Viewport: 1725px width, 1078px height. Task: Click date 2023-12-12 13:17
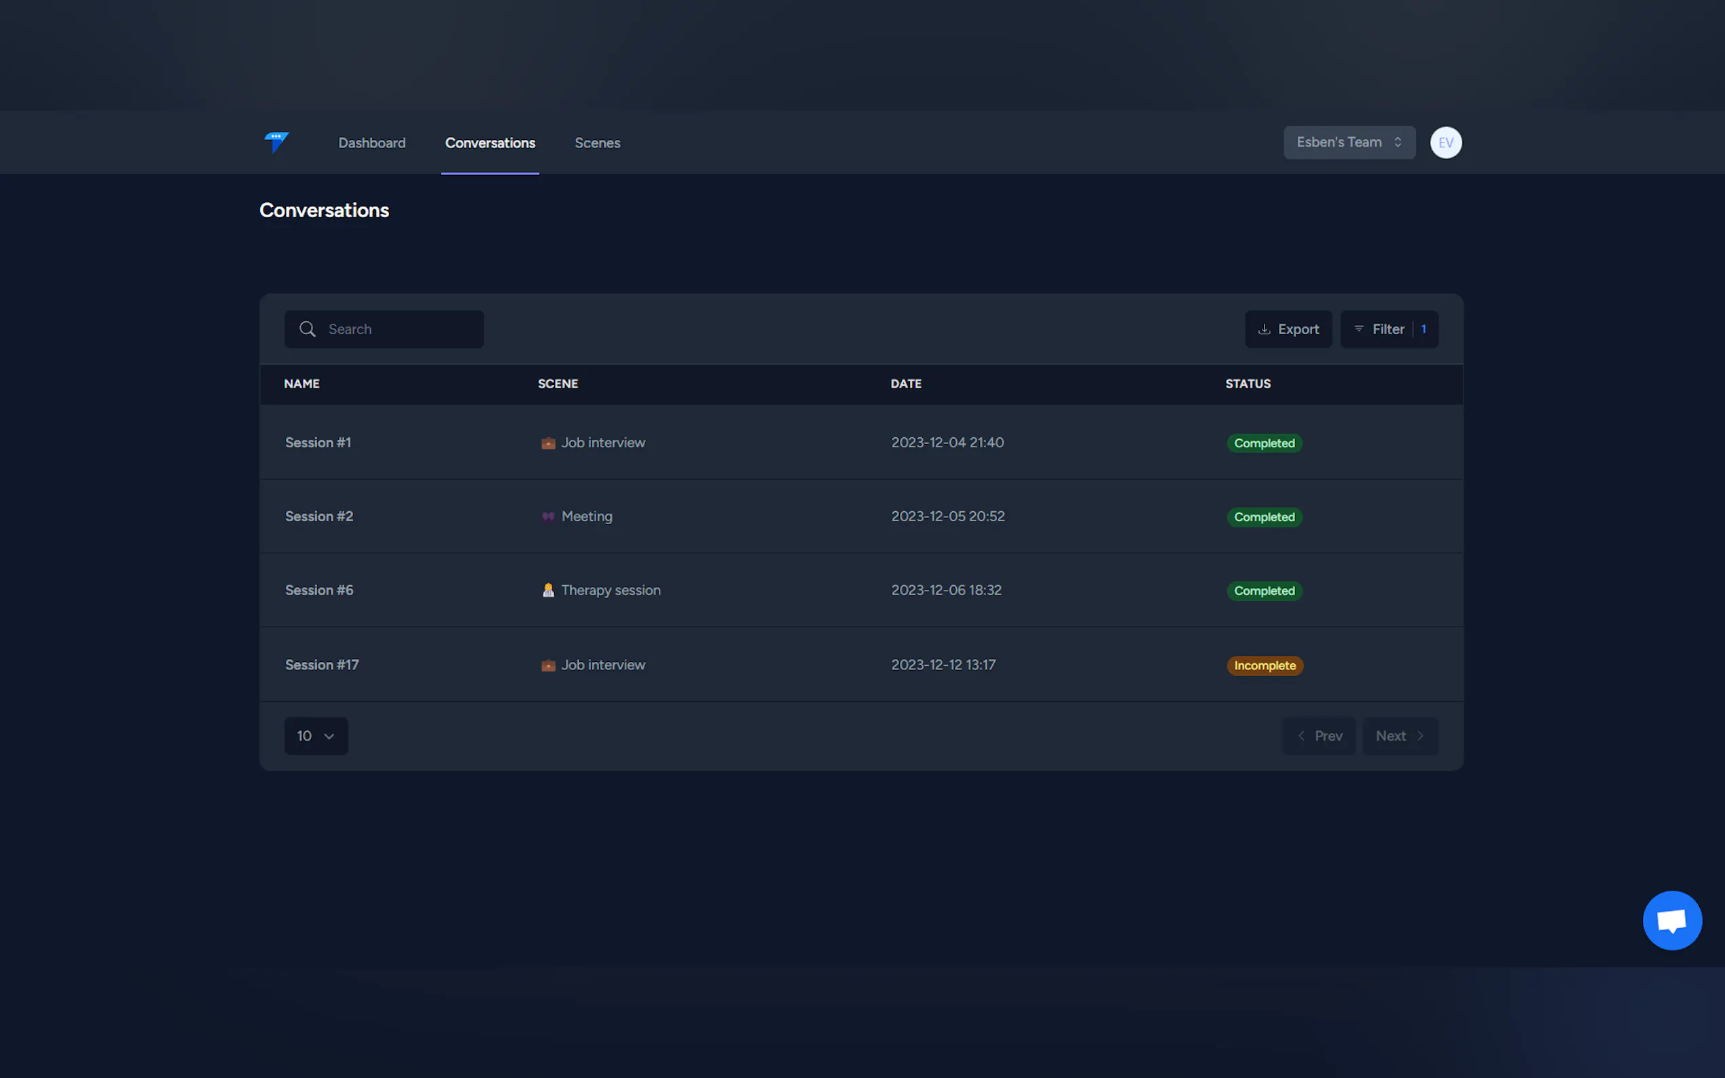[x=943, y=665]
